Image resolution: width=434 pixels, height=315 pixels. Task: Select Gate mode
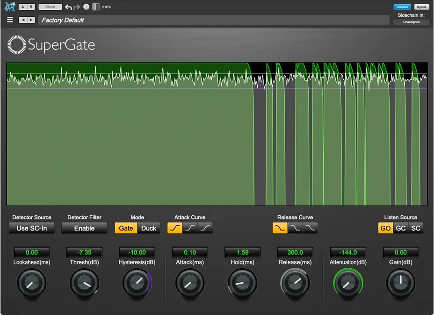[x=126, y=228]
